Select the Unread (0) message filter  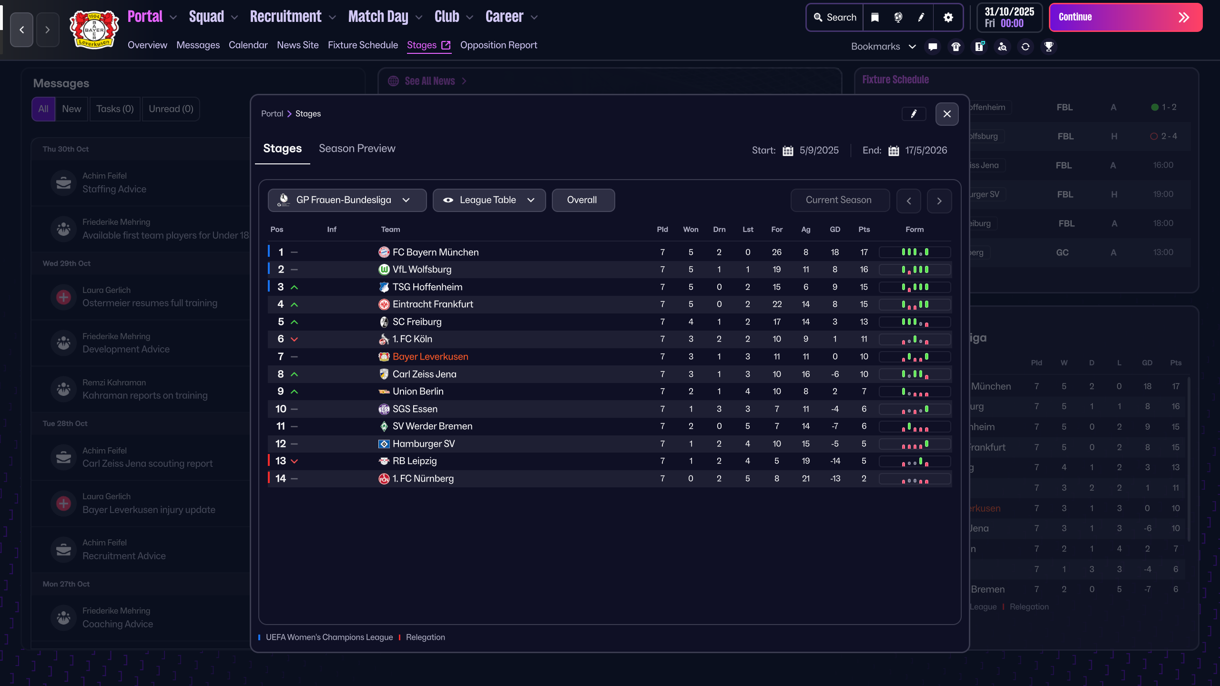tap(171, 109)
